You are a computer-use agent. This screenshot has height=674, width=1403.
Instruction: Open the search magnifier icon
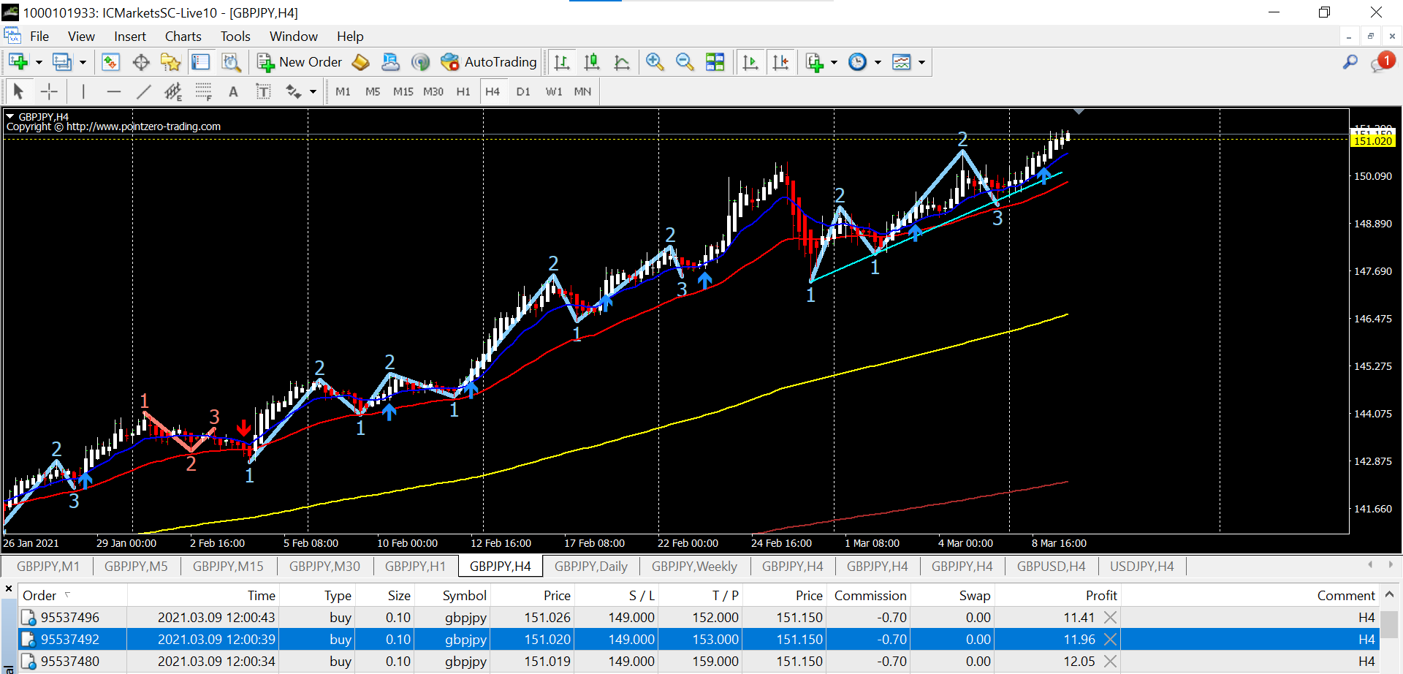tap(1350, 62)
